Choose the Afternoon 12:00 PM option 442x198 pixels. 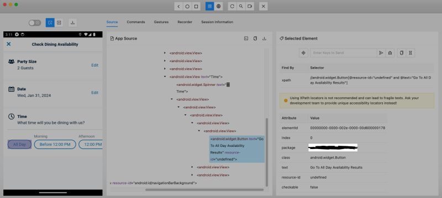coord(91,145)
